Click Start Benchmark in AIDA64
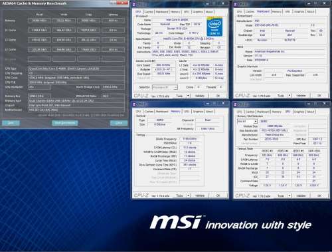Screen dimensions: 332x252 65,123
